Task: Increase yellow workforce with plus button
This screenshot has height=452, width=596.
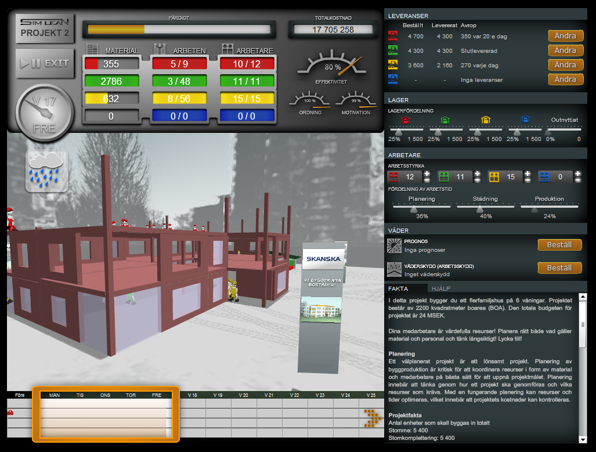Action: (527, 173)
